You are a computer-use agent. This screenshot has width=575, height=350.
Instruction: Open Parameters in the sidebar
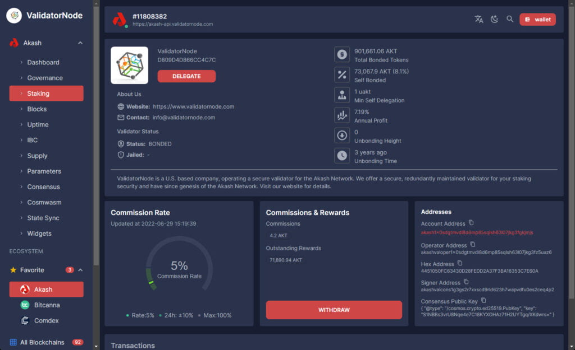[46, 171]
